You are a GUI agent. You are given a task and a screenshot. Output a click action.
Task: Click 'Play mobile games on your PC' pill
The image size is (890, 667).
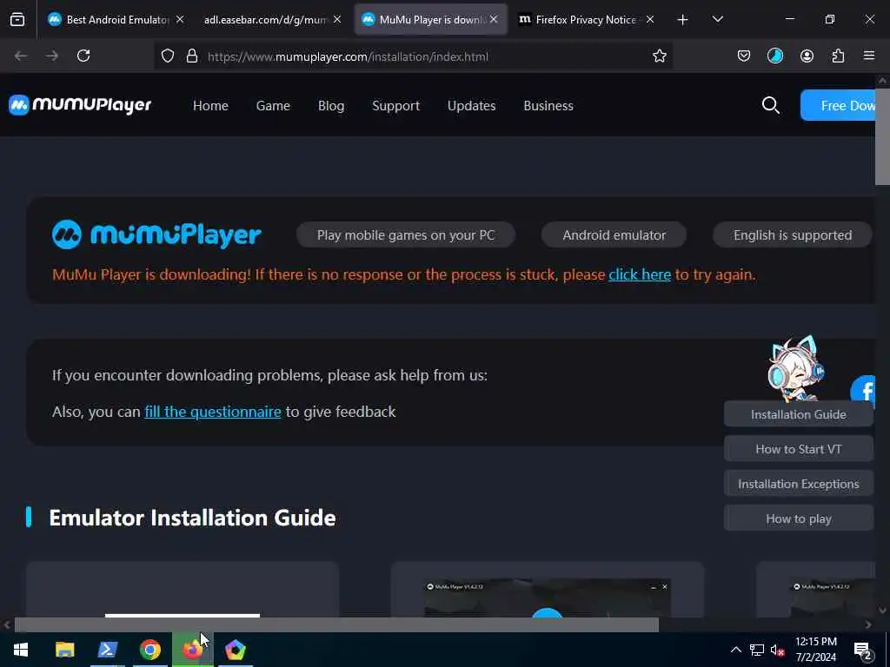pyautogui.click(x=406, y=234)
